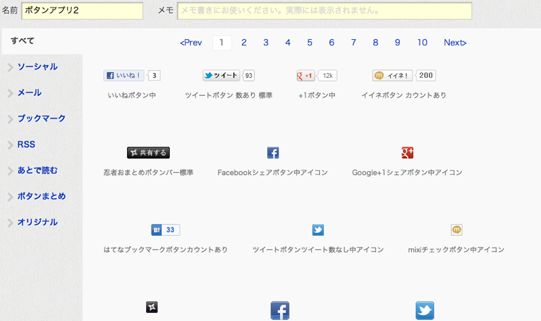The width and height of the screenshot is (541, 321).
Task: Open the RSS category
Action: click(26, 144)
